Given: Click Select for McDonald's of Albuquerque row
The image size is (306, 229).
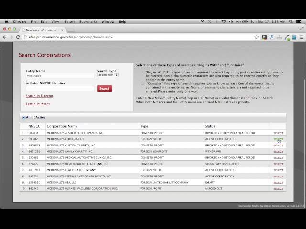Looking at the screenshot, I should 278,164.
